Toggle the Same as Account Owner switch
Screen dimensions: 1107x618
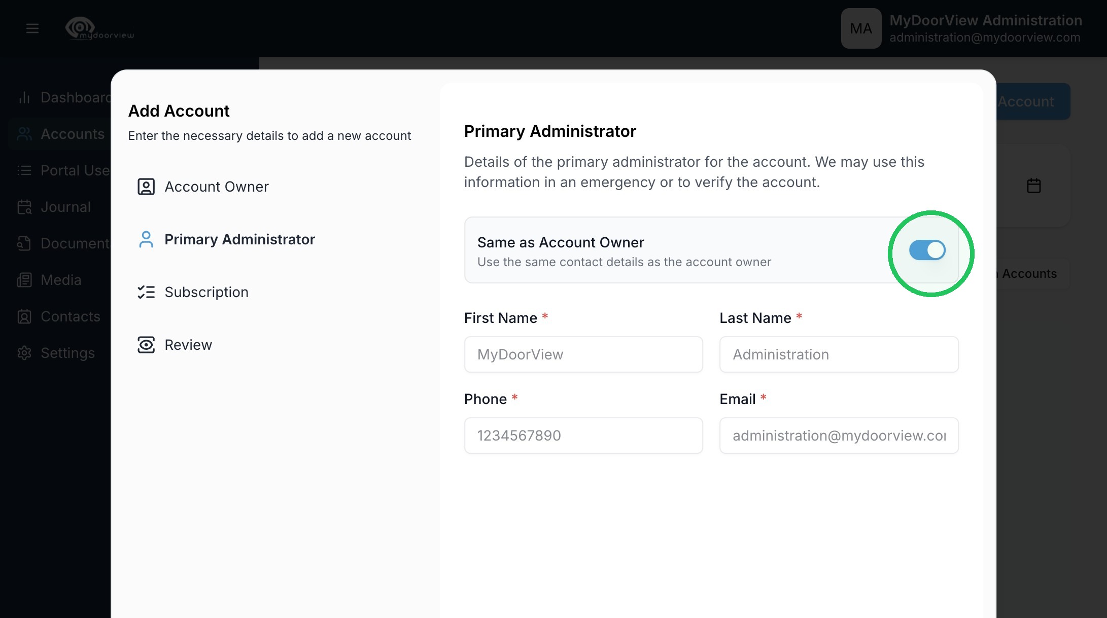click(x=927, y=250)
